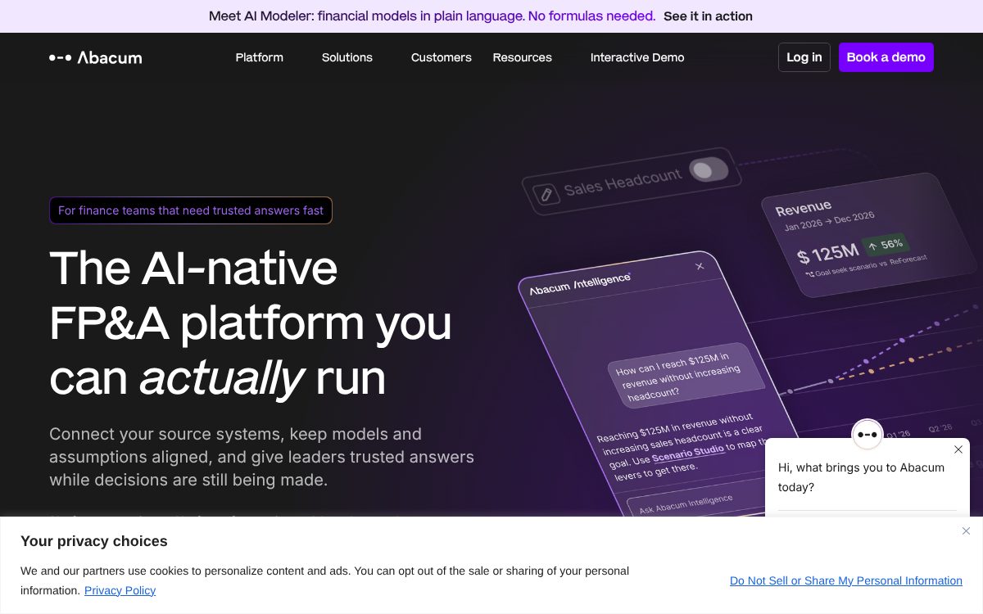This screenshot has width=983, height=614.
Task: Toggle the Sales Headcount switch
Action: [709, 169]
